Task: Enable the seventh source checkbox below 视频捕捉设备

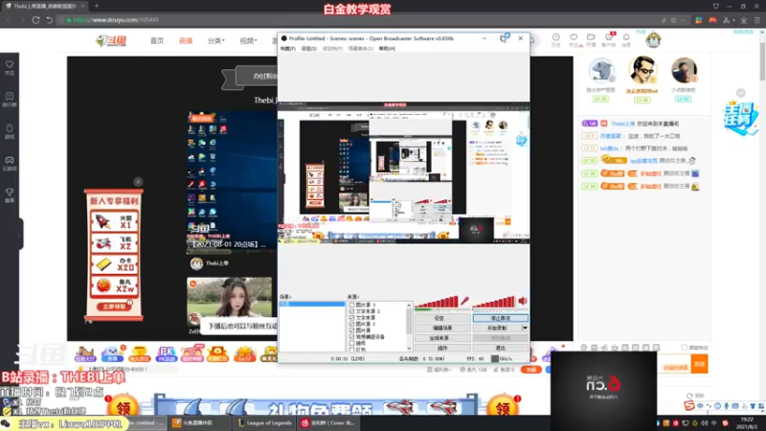Action: tap(351, 343)
